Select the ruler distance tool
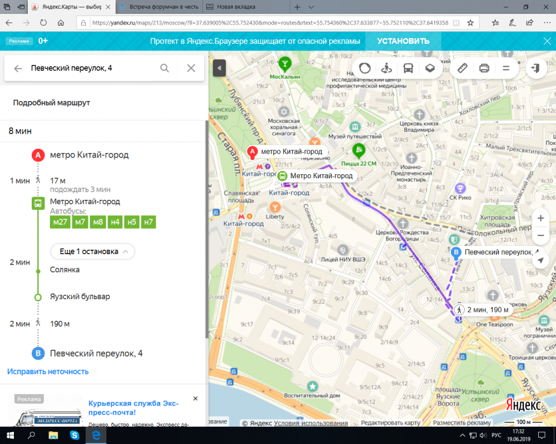Image resolution: width=556 pixels, height=444 pixels. [x=463, y=68]
